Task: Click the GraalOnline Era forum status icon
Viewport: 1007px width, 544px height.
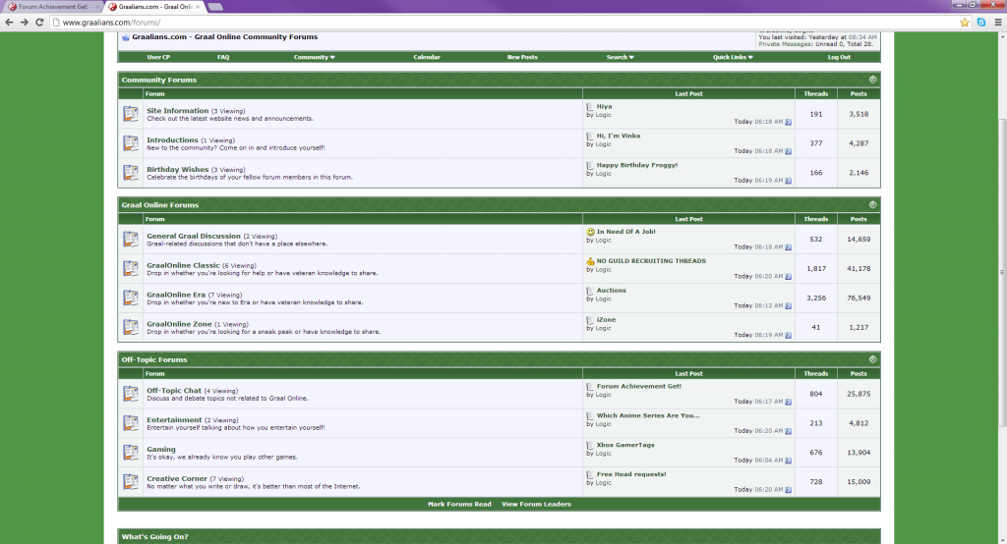Action: [131, 298]
